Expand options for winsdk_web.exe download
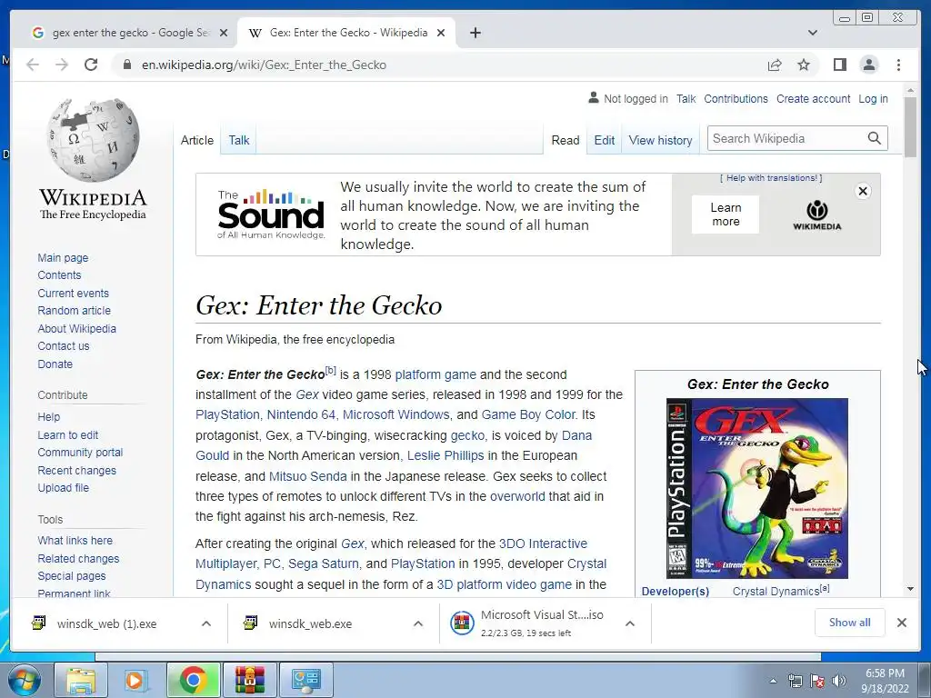This screenshot has height=698, width=931. (x=418, y=623)
